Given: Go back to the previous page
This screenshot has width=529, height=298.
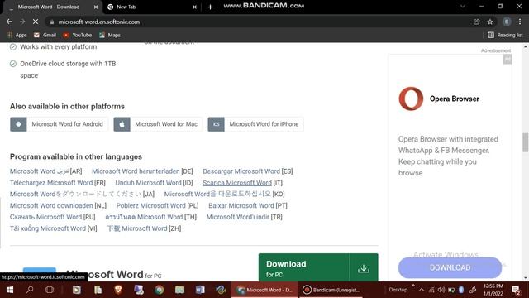Looking at the screenshot, I should [9, 22].
